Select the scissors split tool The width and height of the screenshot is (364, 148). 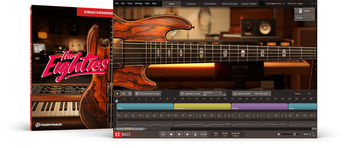[x=130, y=94]
